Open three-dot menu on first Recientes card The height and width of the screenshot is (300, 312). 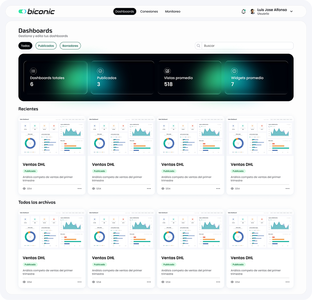(79, 189)
